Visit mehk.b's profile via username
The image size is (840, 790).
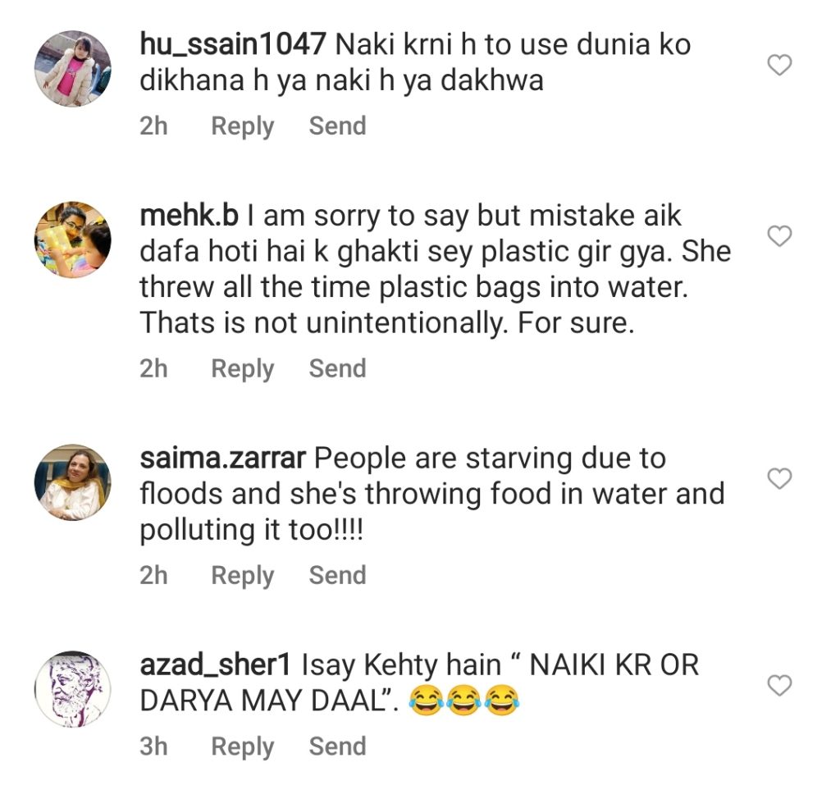tap(189, 217)
